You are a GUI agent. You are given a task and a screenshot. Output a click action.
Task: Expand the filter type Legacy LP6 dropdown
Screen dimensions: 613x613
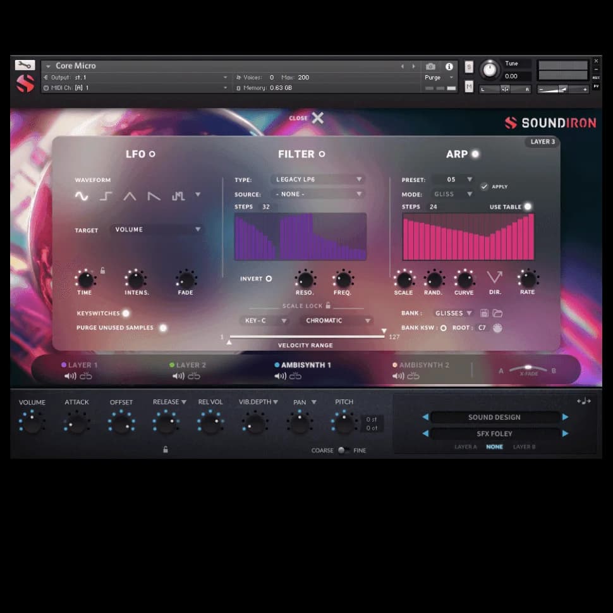coord(318,179)
